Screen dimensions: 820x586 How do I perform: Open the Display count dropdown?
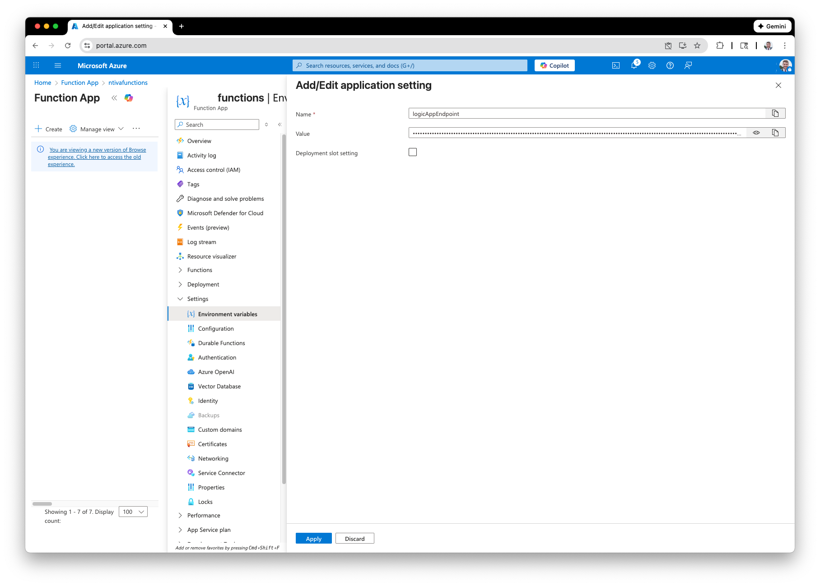click(133, 512)
